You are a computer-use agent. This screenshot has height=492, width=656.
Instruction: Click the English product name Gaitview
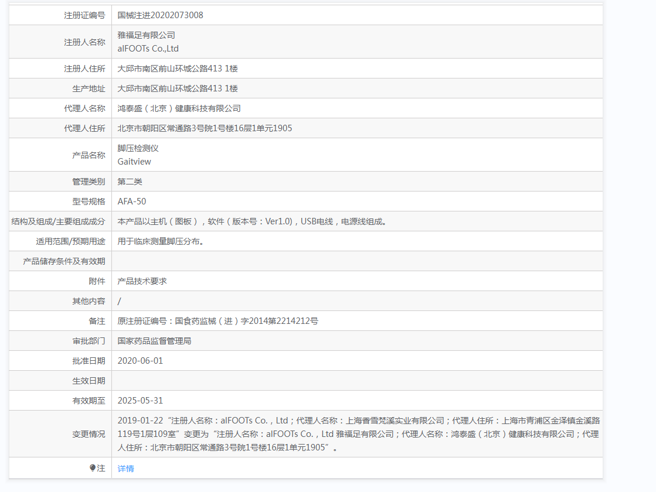134,162
